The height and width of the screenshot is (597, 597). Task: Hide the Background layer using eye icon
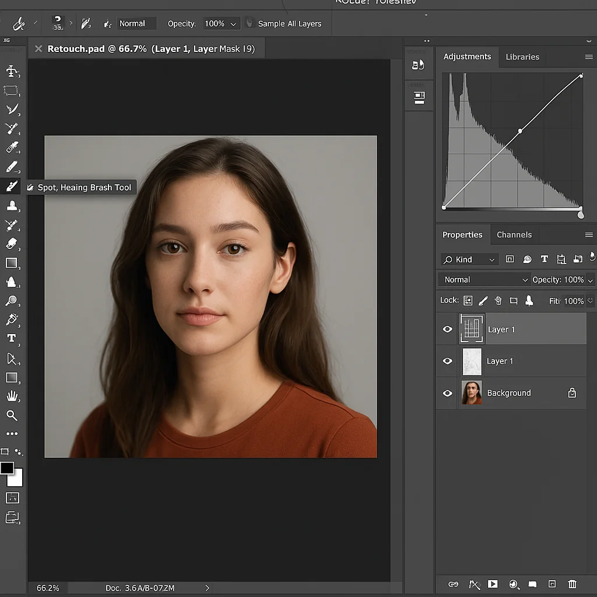click(448, 393)
